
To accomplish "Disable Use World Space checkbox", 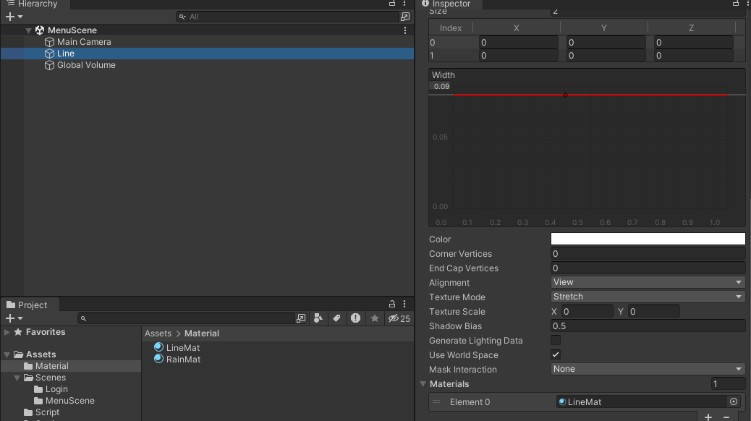I will tap(556, 354).
